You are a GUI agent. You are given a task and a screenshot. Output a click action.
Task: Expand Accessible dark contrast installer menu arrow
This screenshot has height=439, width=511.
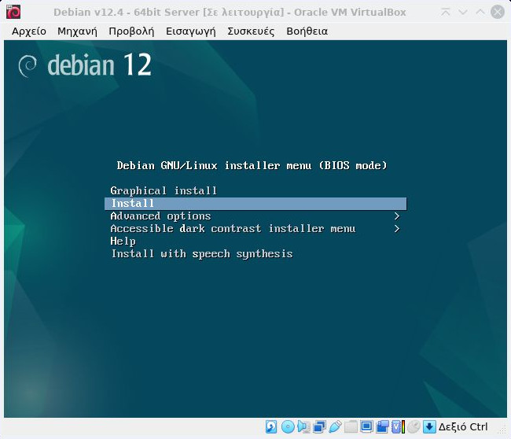coord(397,229)
